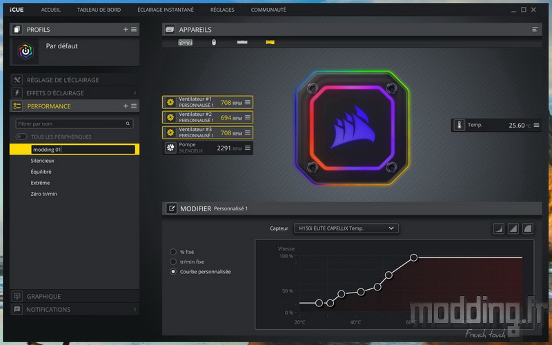Select Ventilateur #1 fan entry

(208, 102)
